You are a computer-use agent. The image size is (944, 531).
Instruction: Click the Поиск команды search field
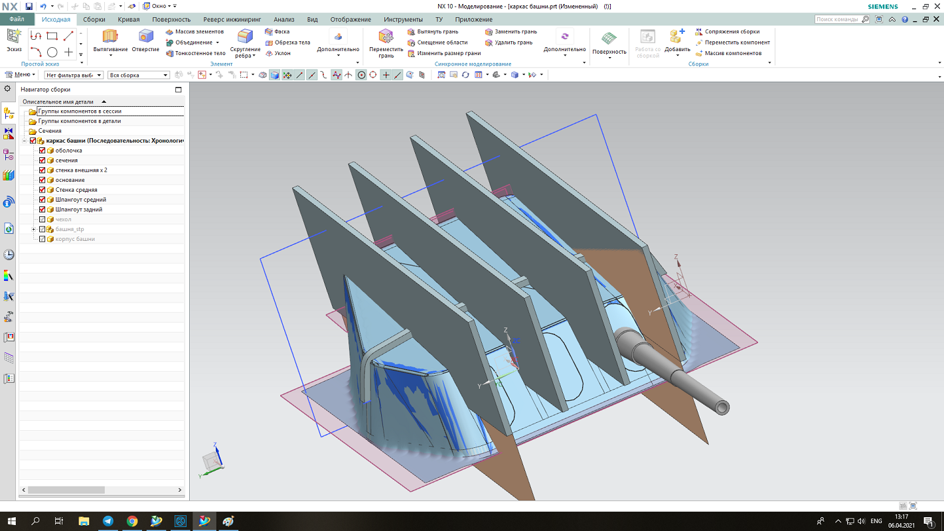click(838, 20)
